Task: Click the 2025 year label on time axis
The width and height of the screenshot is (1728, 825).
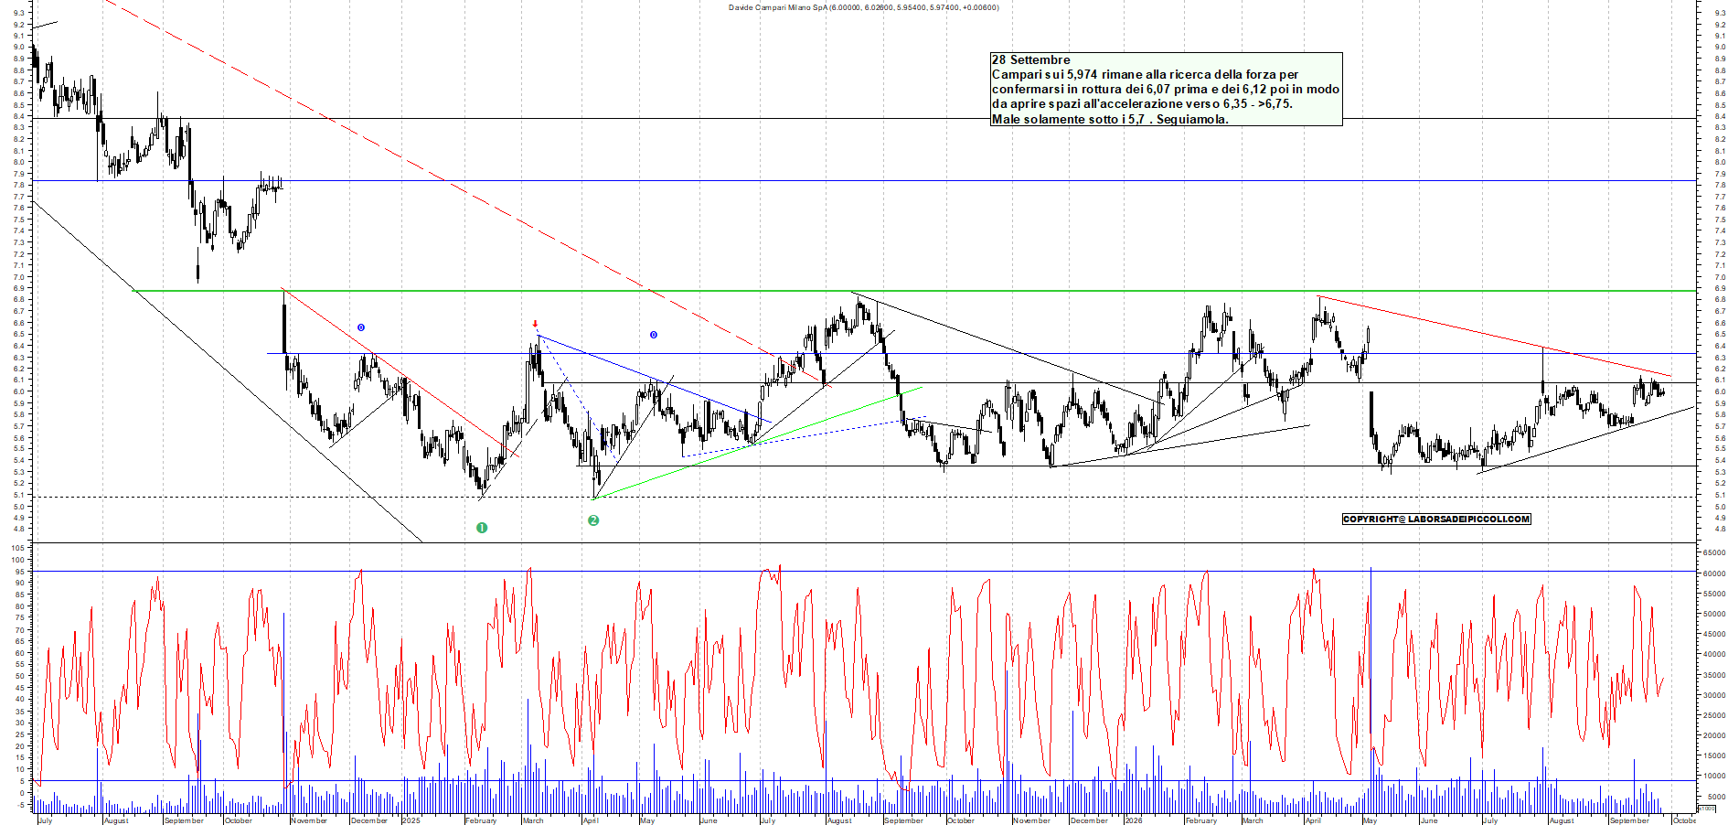Action: (411, 820)
